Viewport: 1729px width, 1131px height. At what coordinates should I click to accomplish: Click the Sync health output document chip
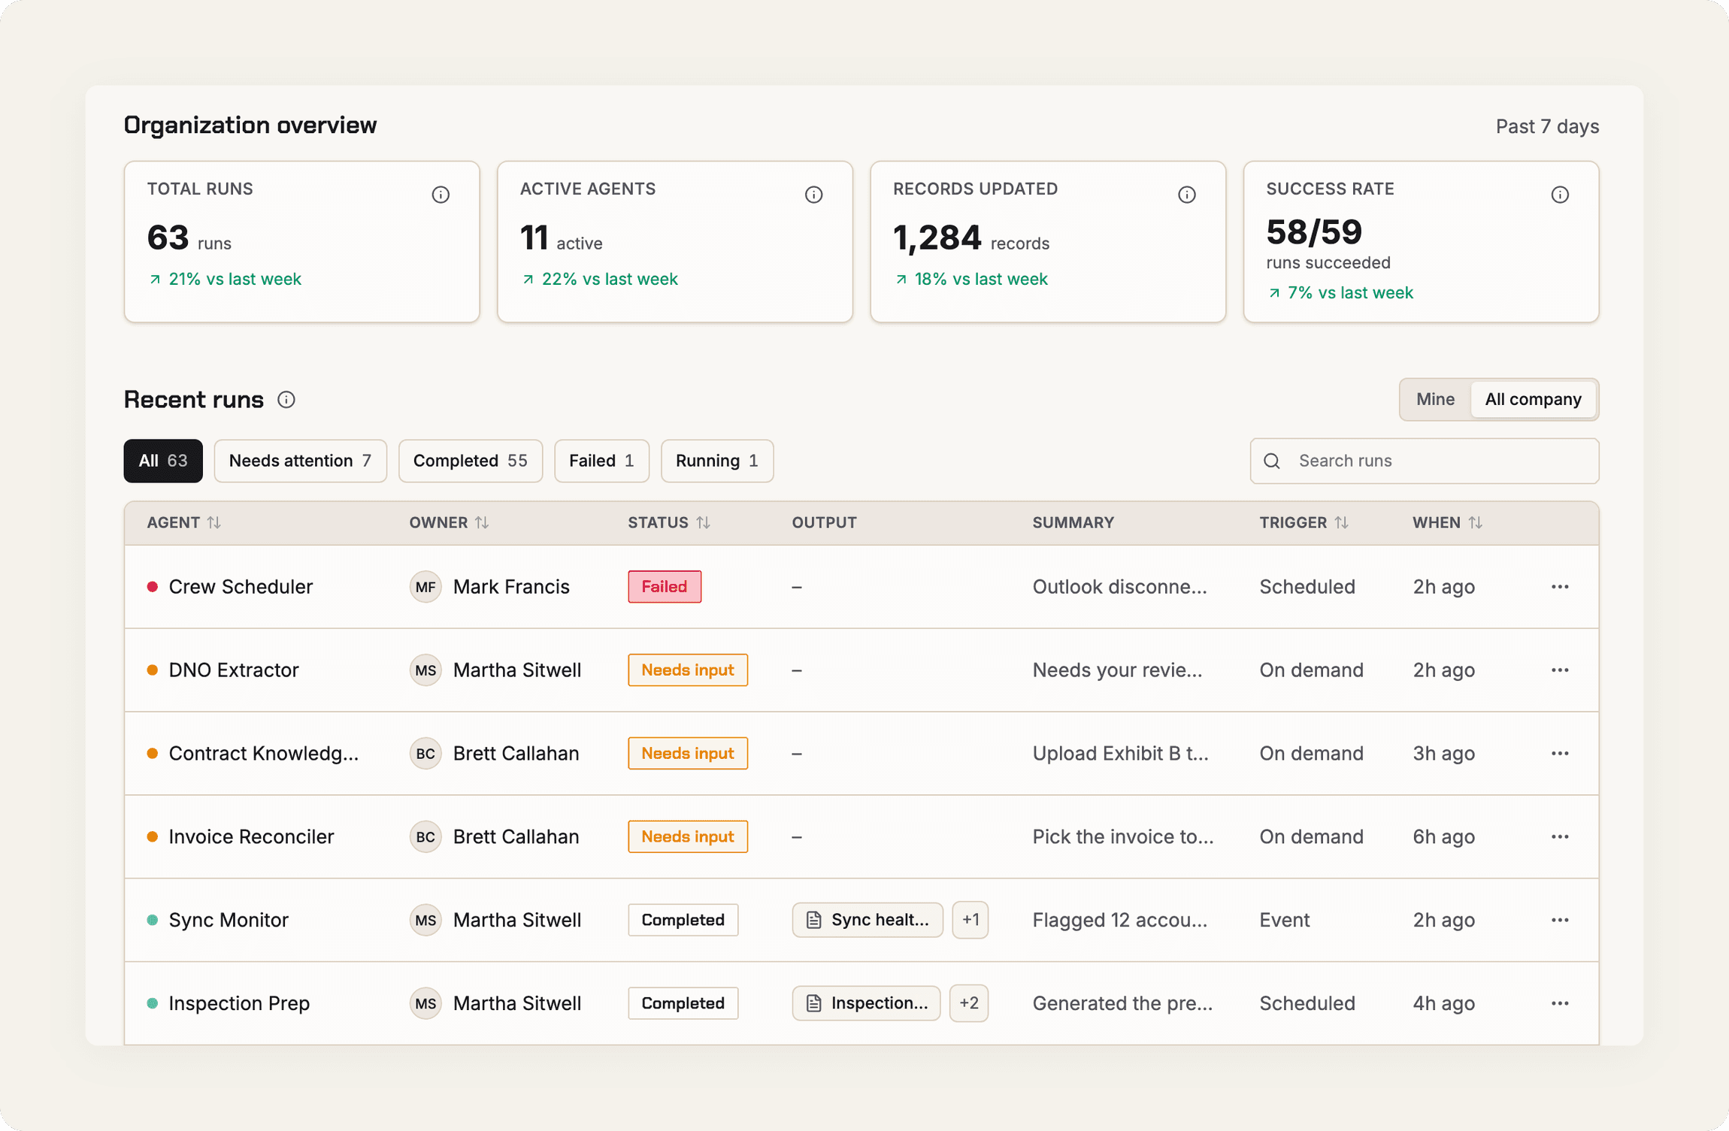pyautogui.click(x=868, y=920)
